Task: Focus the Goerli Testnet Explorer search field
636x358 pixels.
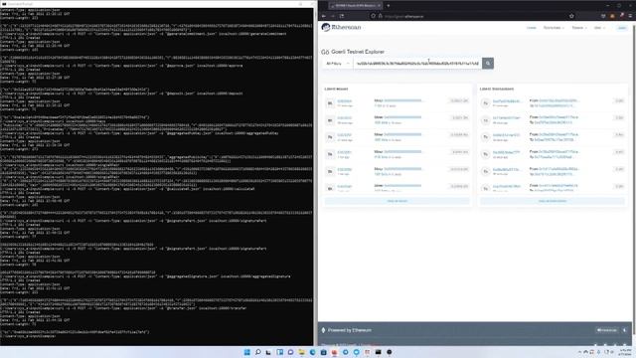Action: [417, 64]
